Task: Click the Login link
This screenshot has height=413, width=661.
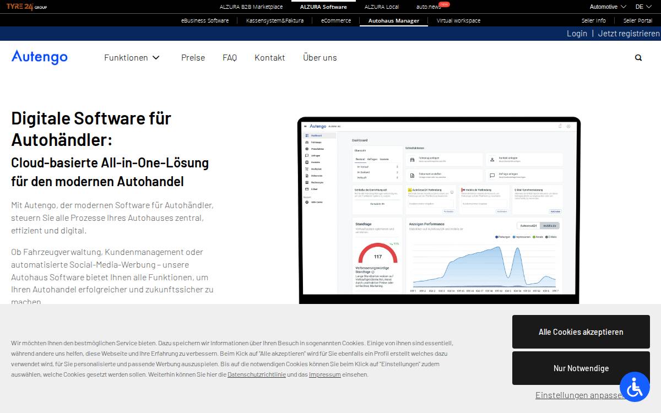Action: tap(577, 34)
